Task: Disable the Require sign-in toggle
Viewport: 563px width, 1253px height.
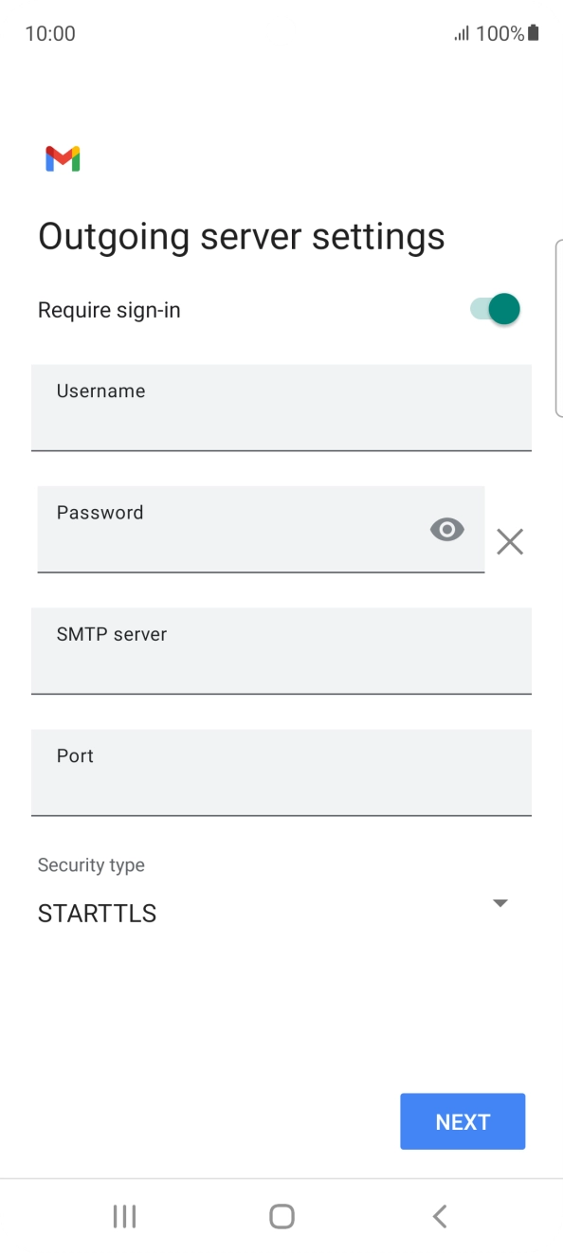Action: (494, 309)
